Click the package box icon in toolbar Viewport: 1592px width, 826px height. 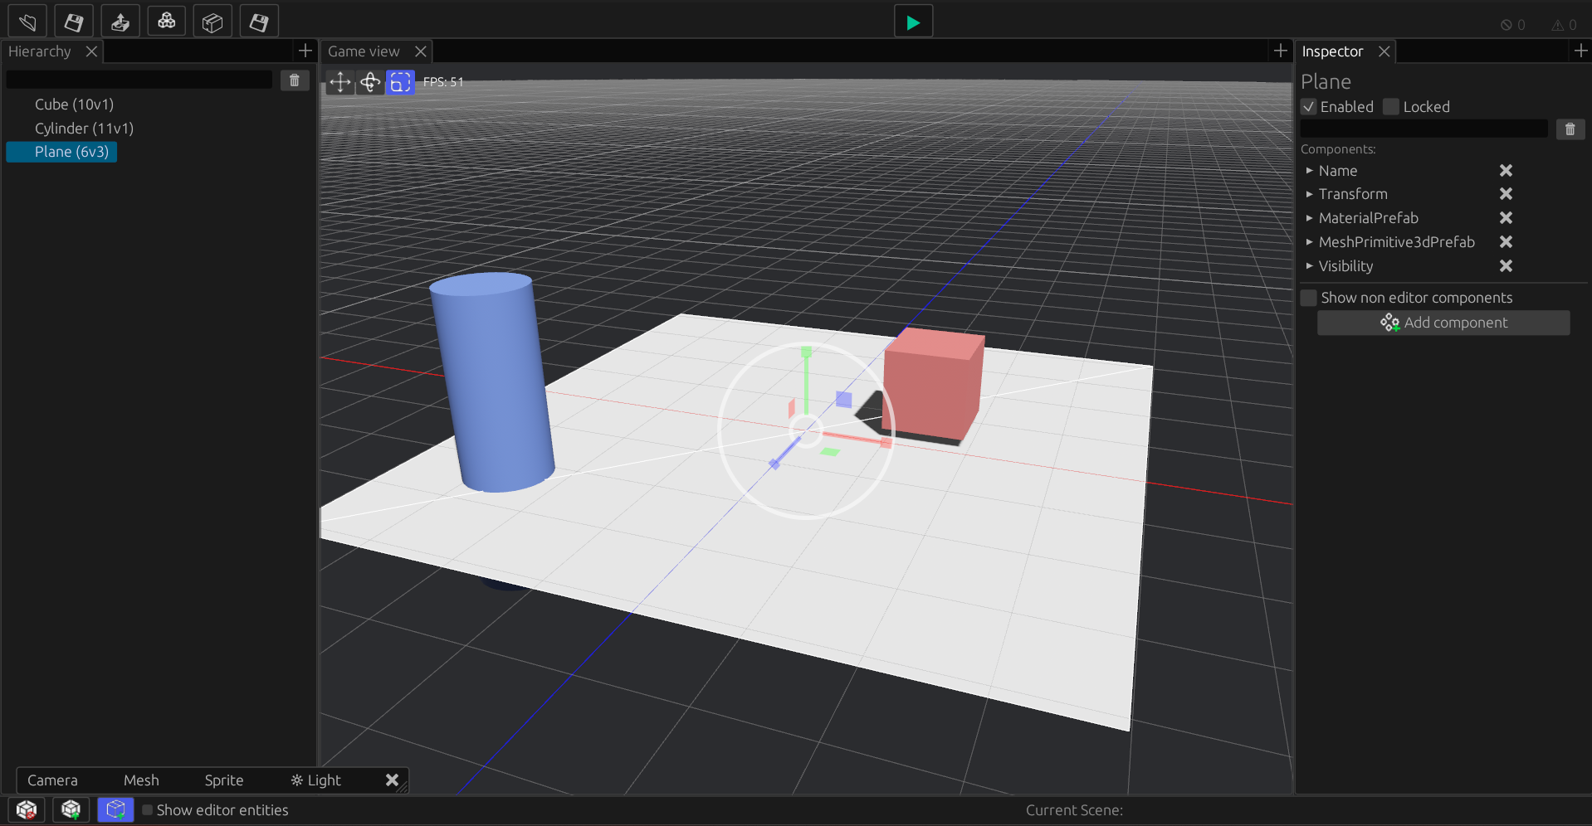pyautogui.click(x=212, y=22)
